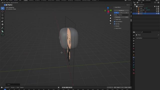The width and height of the screenshot is (160, 90).
Task: Toggle the Toggle Edit checkbox
Action: tap(114, 19)
